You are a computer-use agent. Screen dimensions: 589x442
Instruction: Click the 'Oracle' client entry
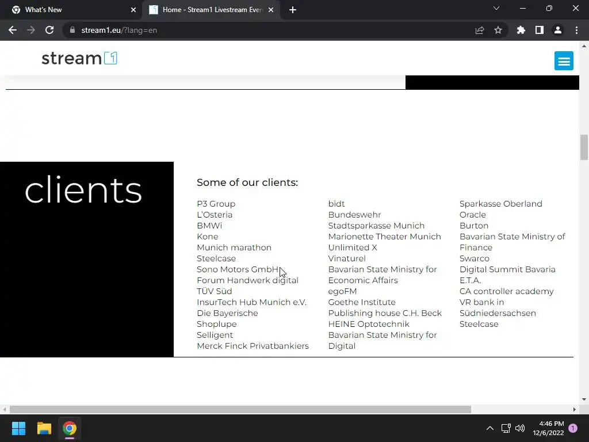[473, 215]
